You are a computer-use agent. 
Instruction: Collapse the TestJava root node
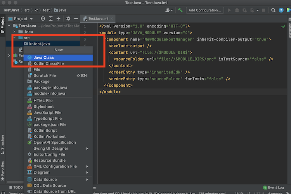pyautogui.click(x=9, y=26)
